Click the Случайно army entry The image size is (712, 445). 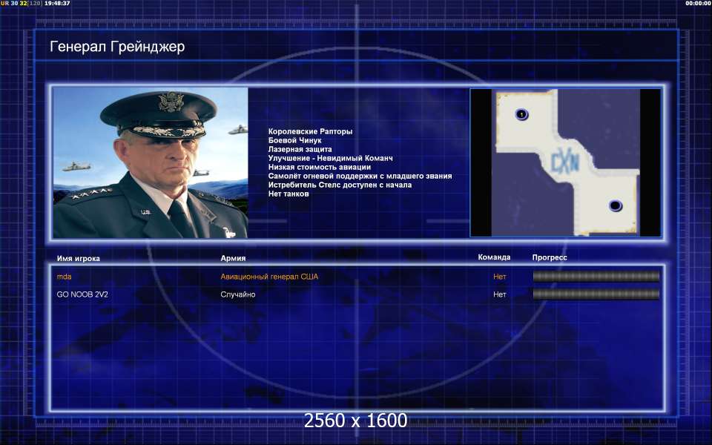238,294
